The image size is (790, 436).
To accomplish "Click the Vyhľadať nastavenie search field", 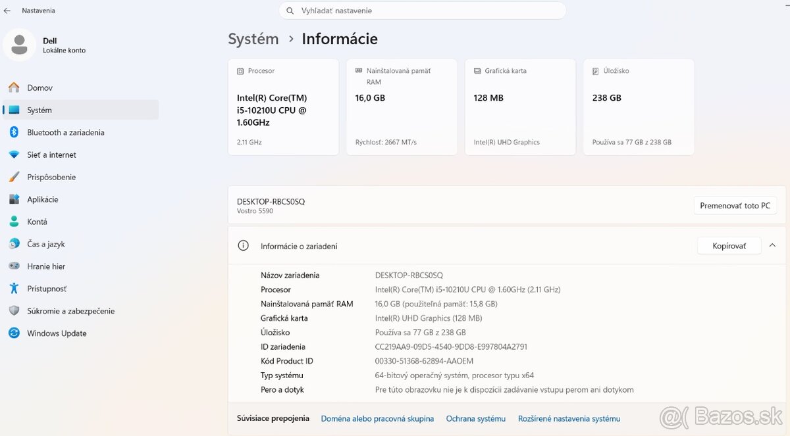I will click(x=423, y=11).
